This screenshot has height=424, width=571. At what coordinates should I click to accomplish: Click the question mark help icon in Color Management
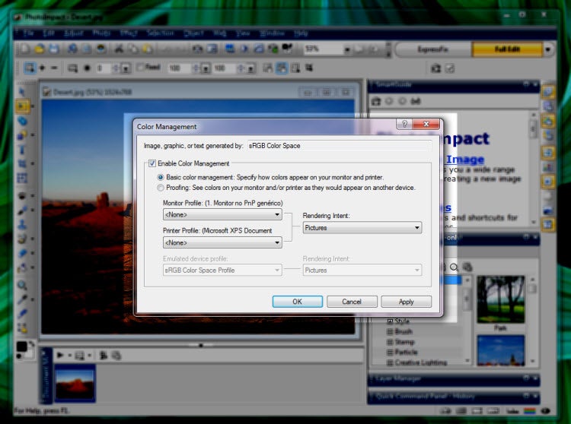click(x=404, y=124)
